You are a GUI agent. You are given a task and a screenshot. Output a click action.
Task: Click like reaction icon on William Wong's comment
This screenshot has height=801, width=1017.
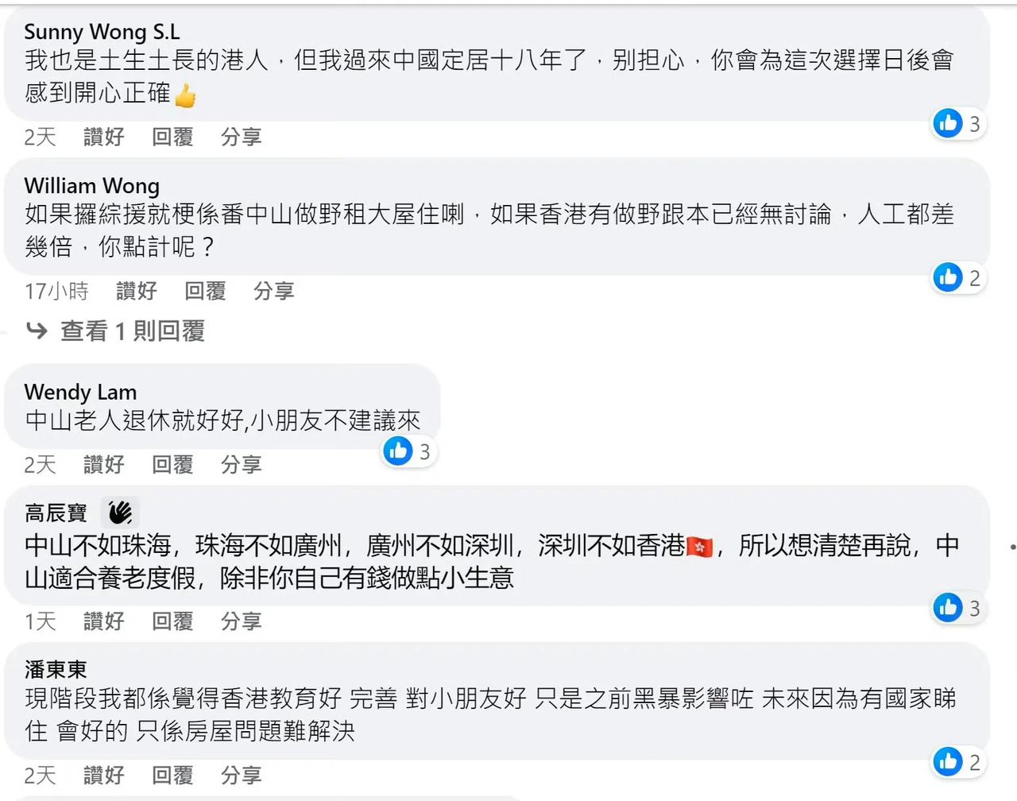[x=948, y=277]
